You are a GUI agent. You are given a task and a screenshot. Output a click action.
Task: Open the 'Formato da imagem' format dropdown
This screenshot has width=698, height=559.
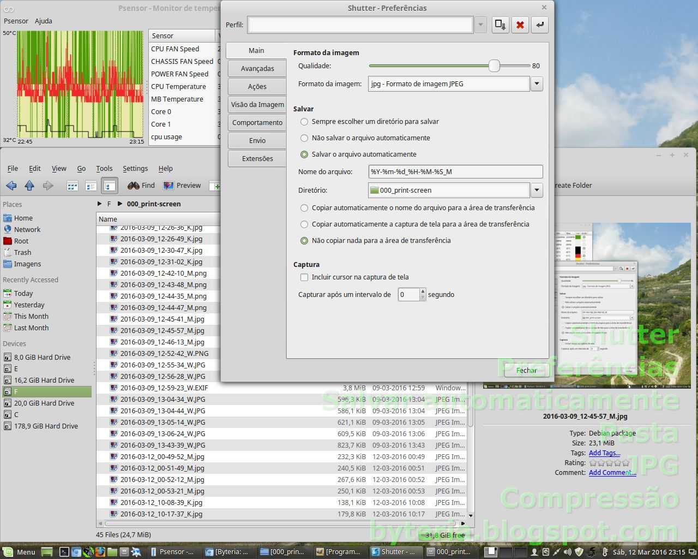click(537, 84)
